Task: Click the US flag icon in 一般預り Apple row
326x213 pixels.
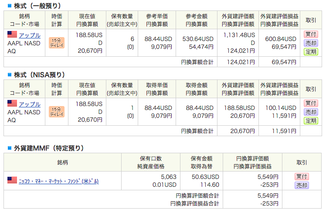Action: 12,34
